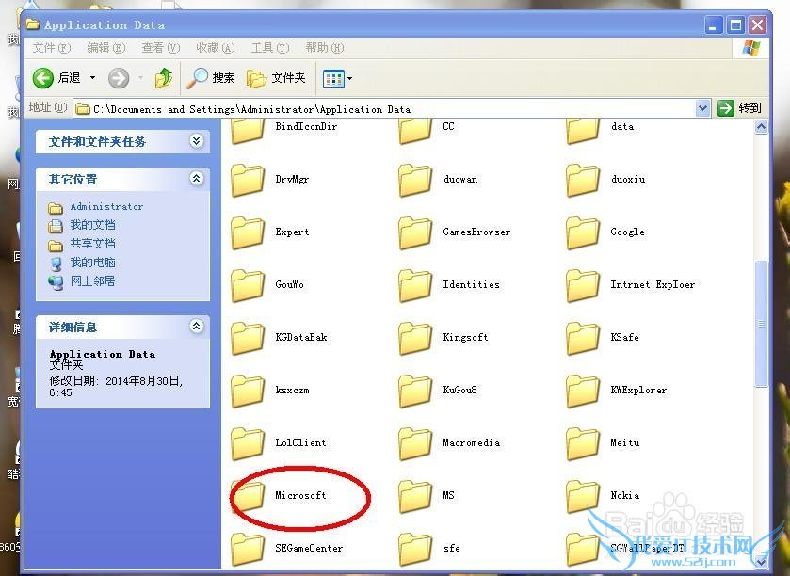This screenshot has width=790, height=576.
Task: Select the Expert folder icon
Action: [x=248, y=232]
